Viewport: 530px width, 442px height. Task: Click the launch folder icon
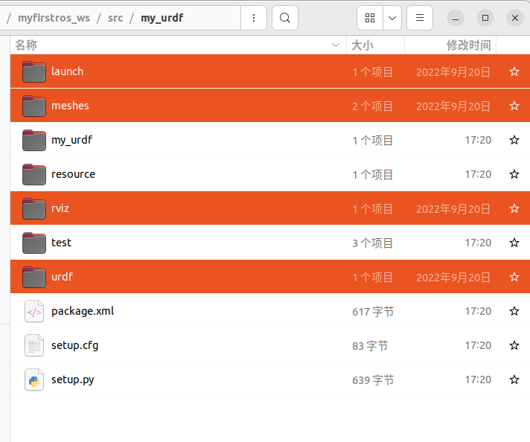tap(34, 71)
